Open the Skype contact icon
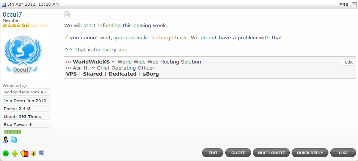The width and height of the screenshot is (358, 161). click(14, 139)
